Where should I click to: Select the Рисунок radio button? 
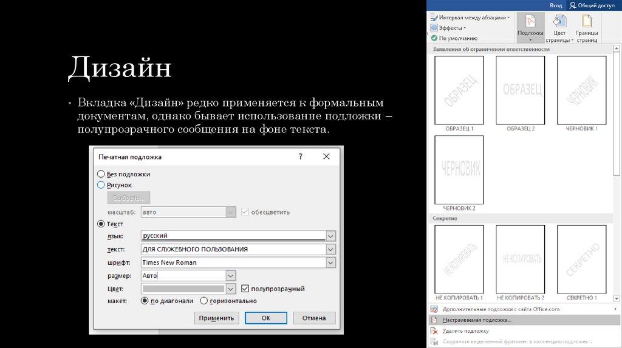point(101,185)
